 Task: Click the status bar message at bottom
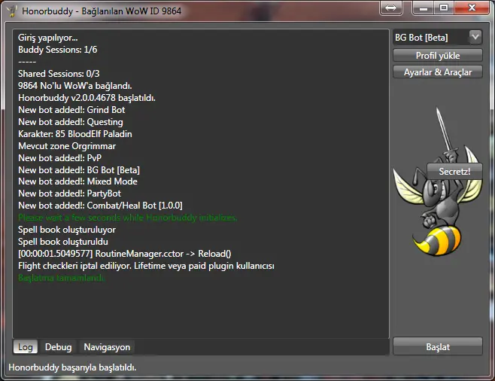(x=72, y=367)
